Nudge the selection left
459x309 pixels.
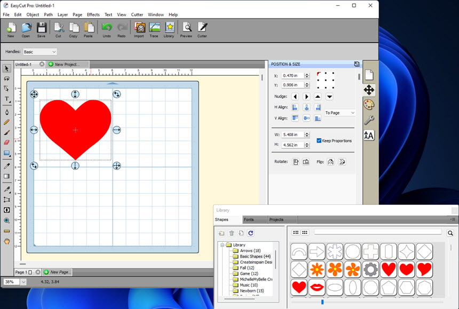[x=295, y=97]
